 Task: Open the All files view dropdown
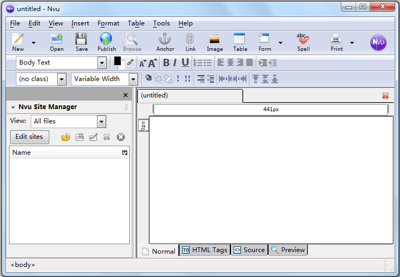(x=101, y=121)
